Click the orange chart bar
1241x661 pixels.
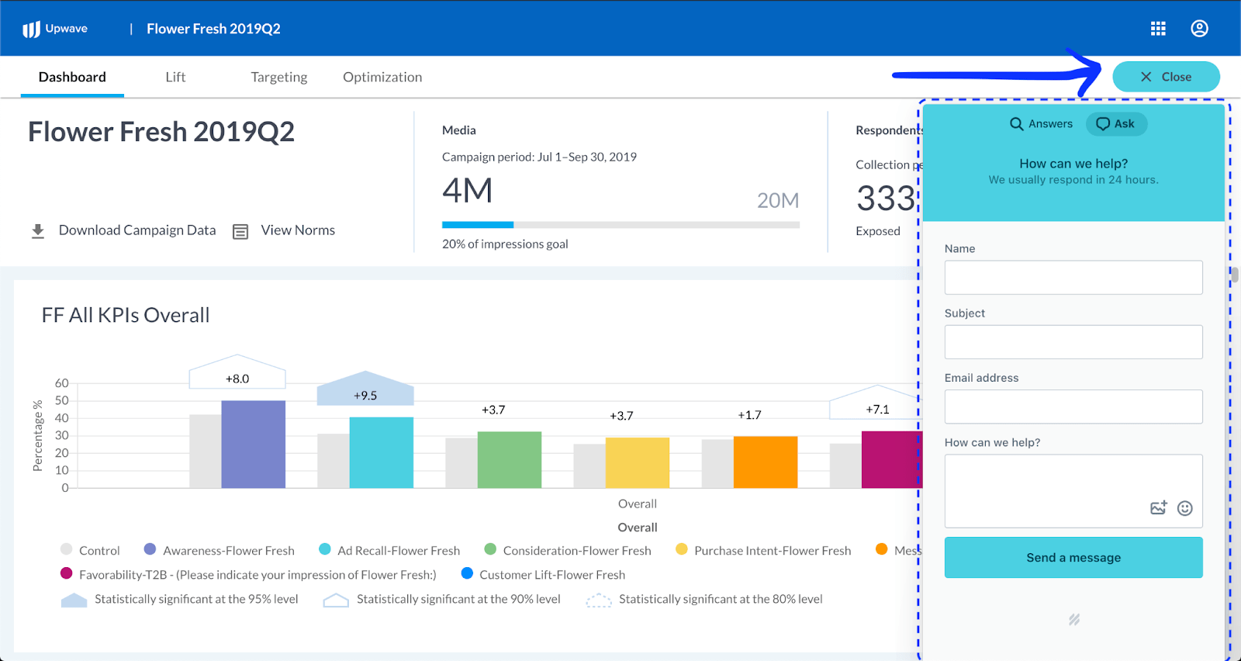[766, 462]
